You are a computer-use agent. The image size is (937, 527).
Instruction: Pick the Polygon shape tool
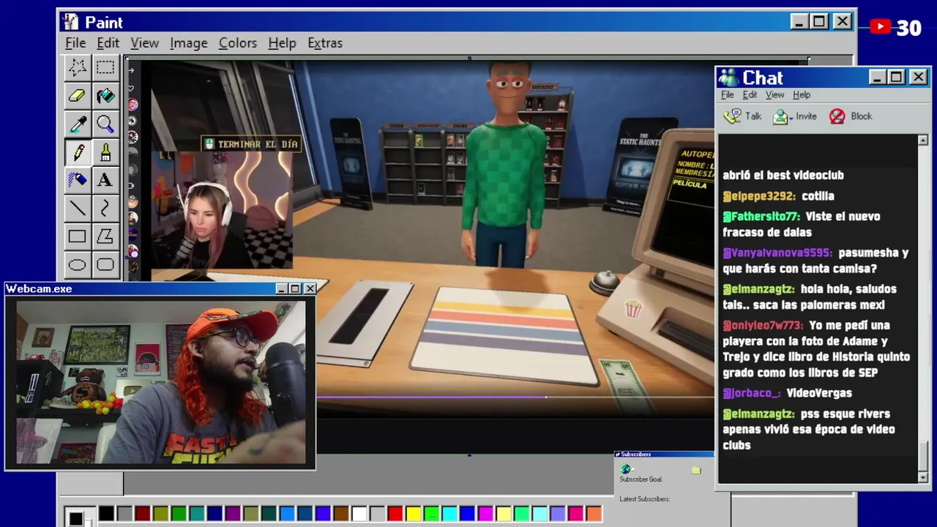105,236
